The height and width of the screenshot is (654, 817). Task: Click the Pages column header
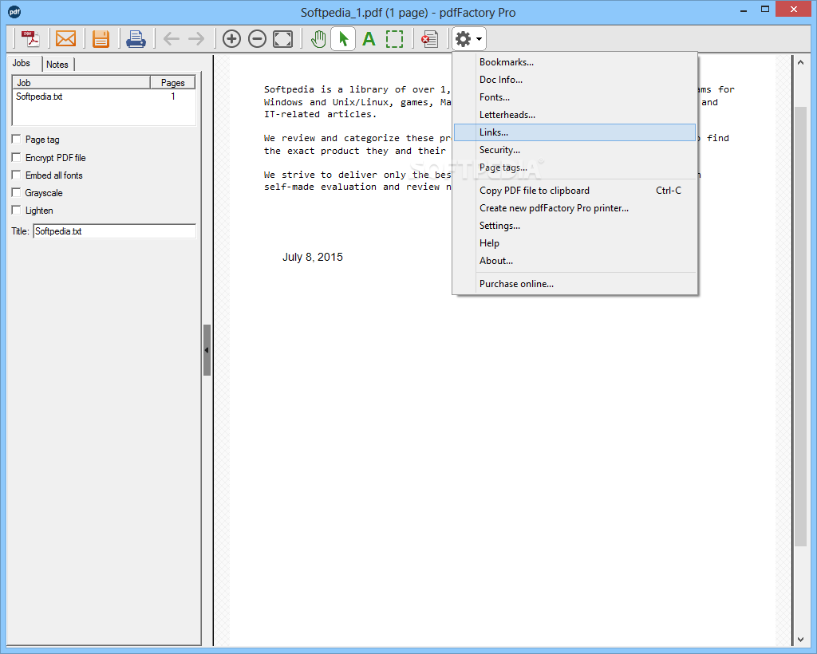[172, 82]
